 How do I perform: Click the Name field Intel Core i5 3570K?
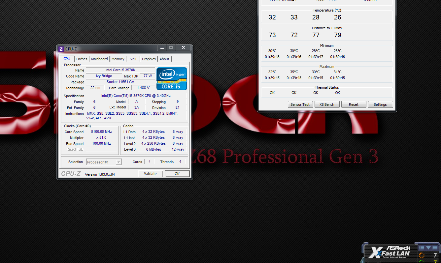[x=120, y=70]
